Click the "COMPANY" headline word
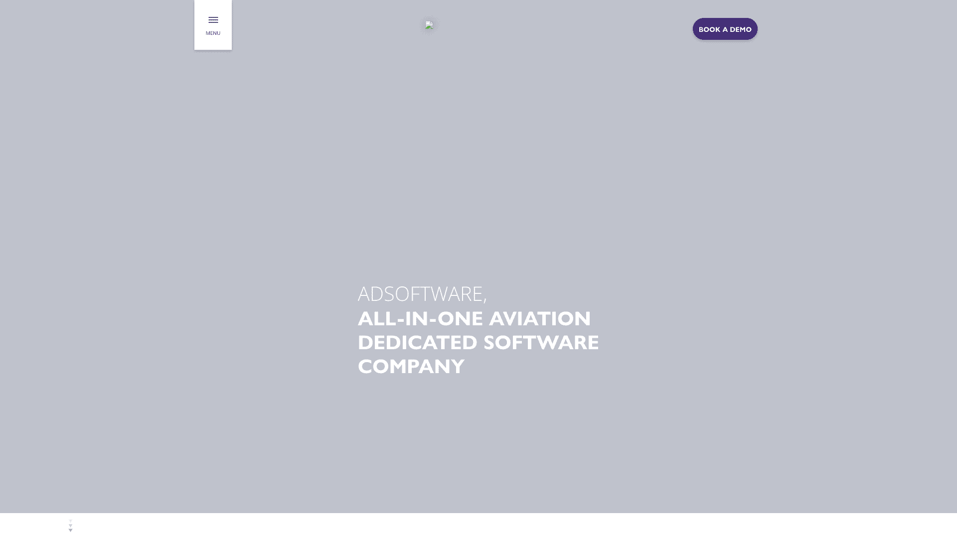Image resolution: width=957 pixels, height=538 pixels. pyautogui.click(x=411, y=366)
